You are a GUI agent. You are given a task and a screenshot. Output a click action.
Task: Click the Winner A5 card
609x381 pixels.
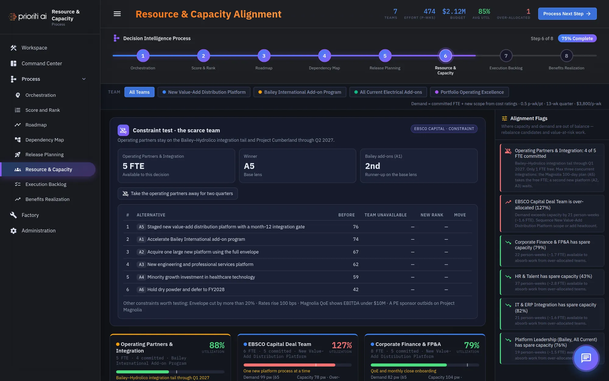click(297, 166)
